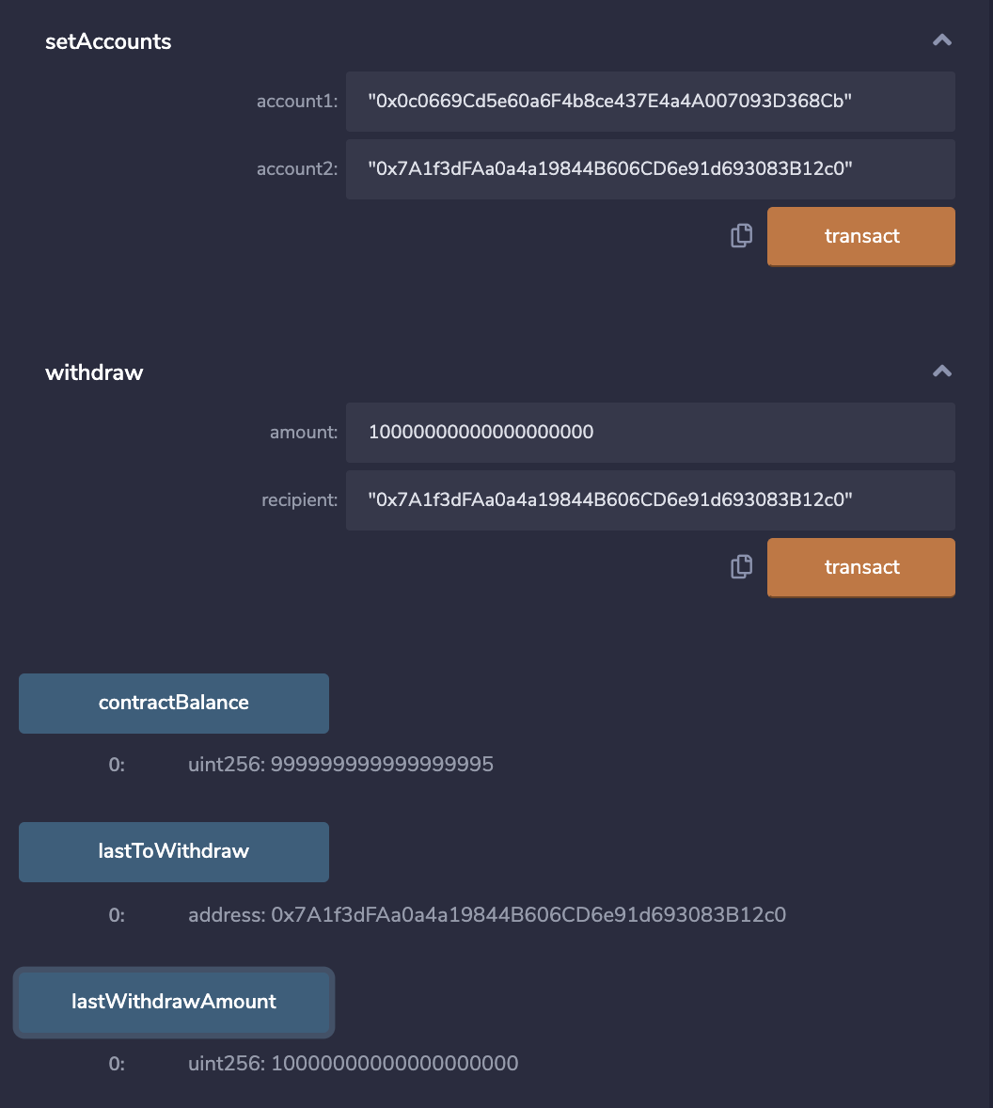The width and height of the screenshot is (993, 1108).
Task: Call the contractBalance view function
Action: coord(173,703)
